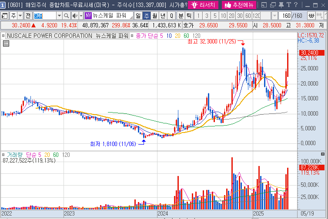Image resolution: width=328 pixels, height=219 pixels.
Task: Select the 20 interval button
Action: 231,16
